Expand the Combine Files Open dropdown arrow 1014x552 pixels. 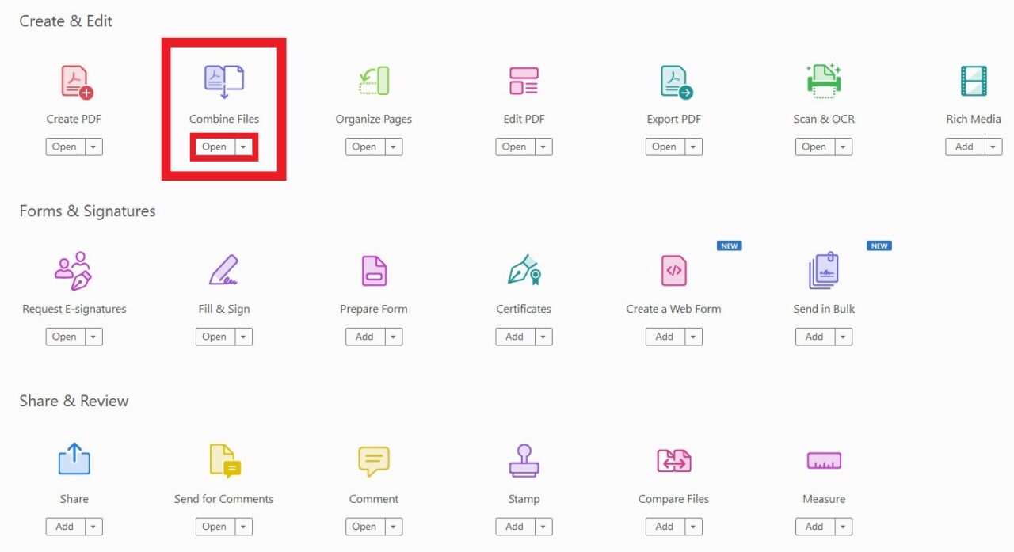[243, 147]
